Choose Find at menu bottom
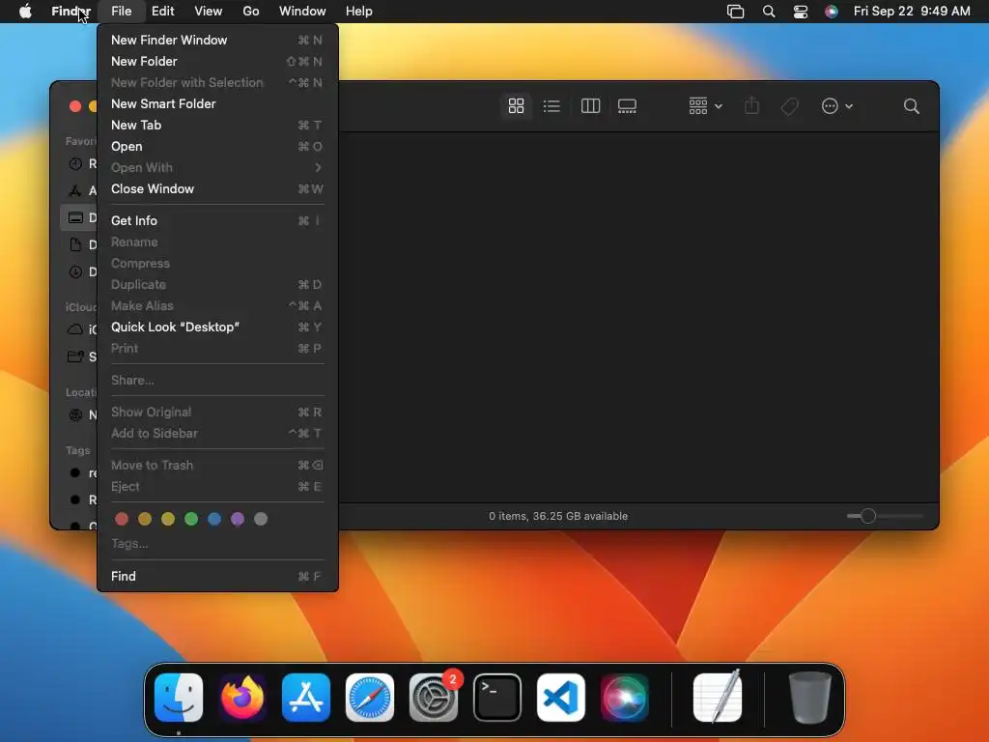Screen dimensions: 989x742 [217, 576]
